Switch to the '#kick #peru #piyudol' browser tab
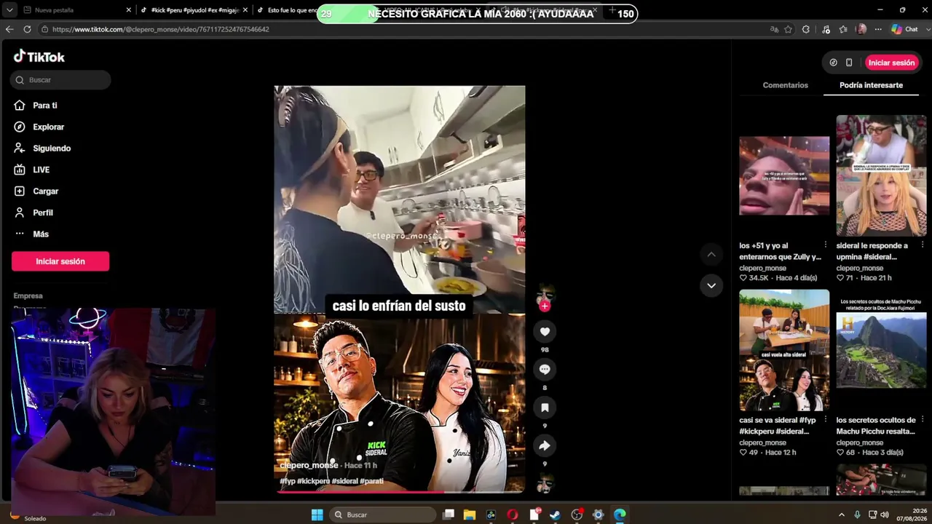The height and width of the screenshot is (524, 932). pos(194,10)
